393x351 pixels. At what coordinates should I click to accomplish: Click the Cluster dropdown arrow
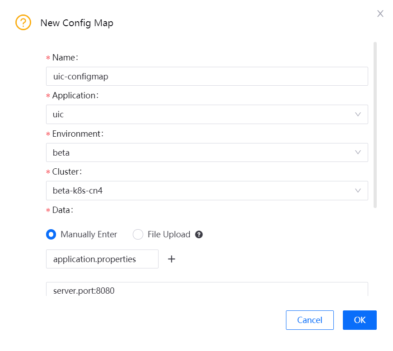[358, 191]
